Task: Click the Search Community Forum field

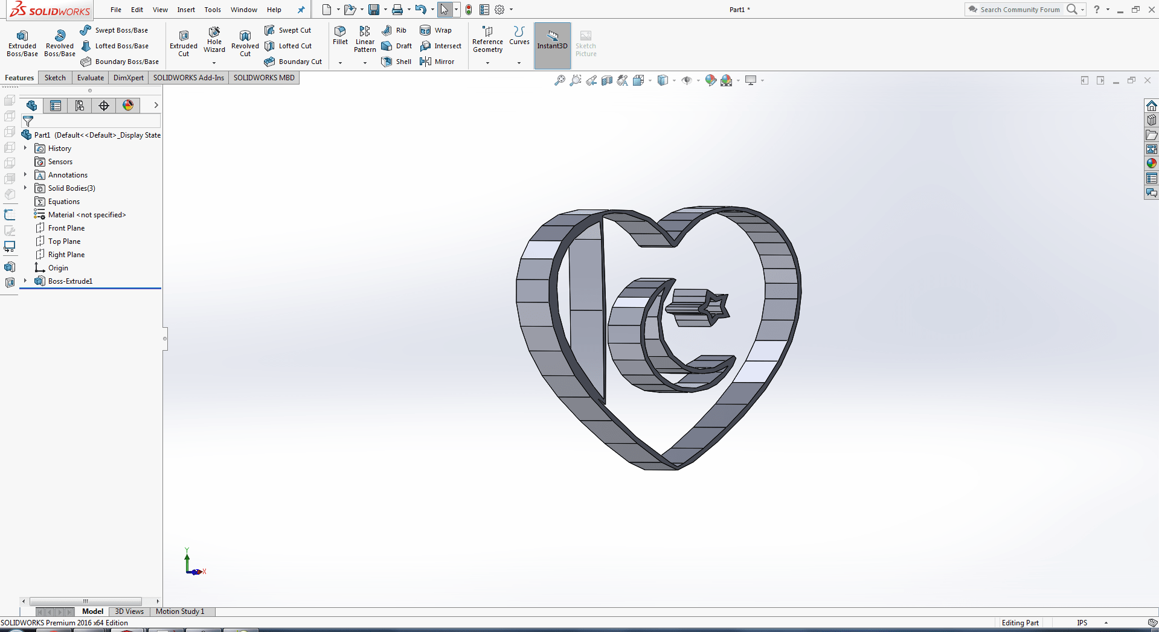Action: click(x=1019, y=10)
